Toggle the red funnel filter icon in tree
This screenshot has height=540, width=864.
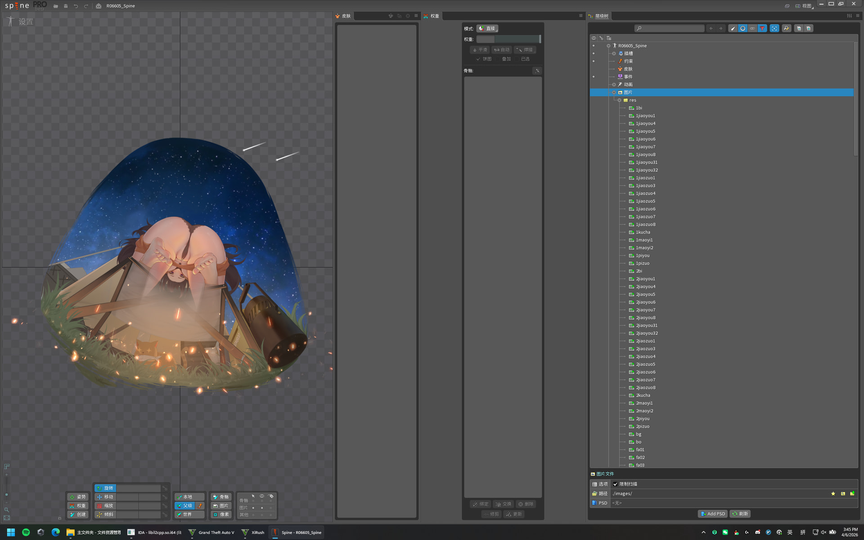(762, 28)
